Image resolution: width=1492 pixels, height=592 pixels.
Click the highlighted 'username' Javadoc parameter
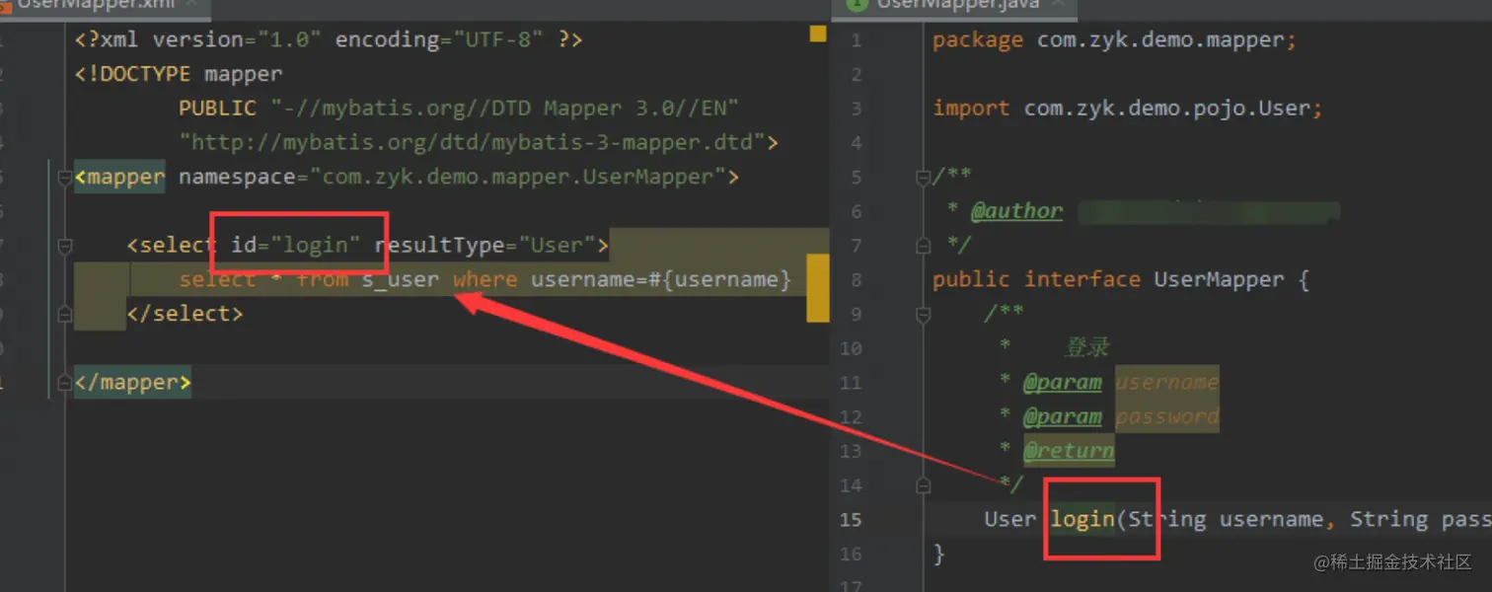tap(1166, 383)
